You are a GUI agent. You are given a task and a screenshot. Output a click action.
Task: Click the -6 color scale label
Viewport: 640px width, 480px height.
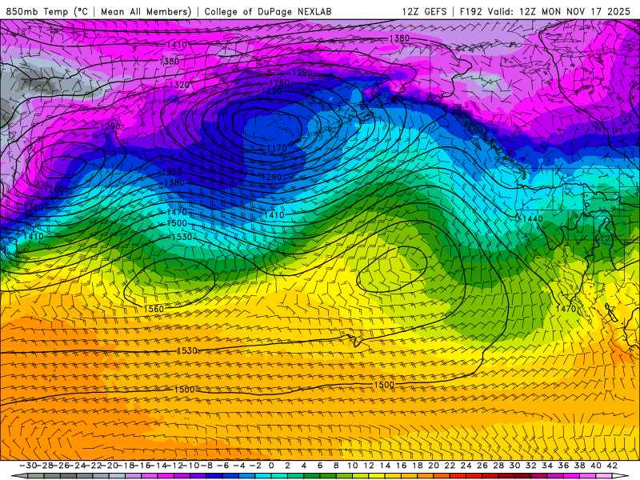[223, 466]
